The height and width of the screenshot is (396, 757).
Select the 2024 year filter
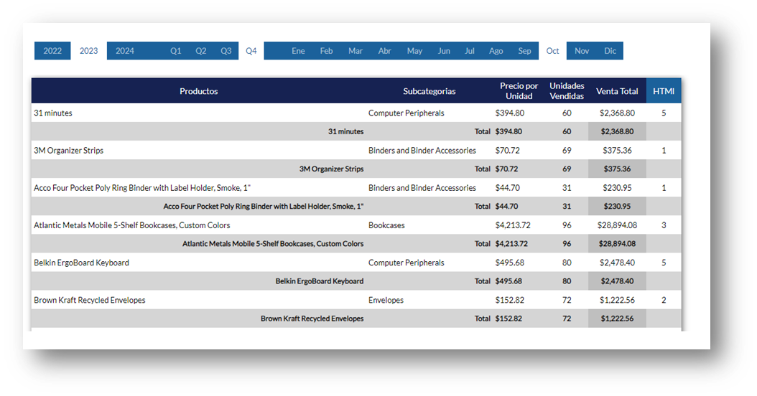click(125, 51)
